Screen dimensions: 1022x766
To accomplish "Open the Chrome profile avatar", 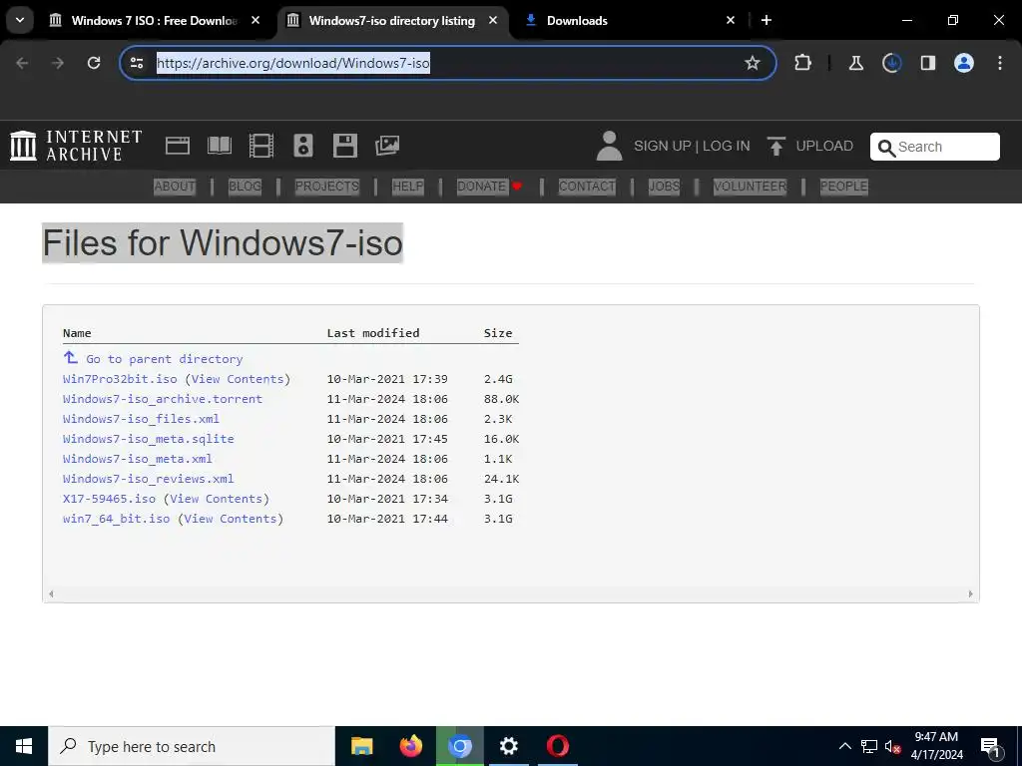I will pyautogui.click(x=963, y=63).
